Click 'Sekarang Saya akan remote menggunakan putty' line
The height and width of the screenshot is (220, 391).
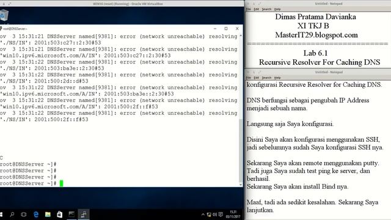pos(313,163)
